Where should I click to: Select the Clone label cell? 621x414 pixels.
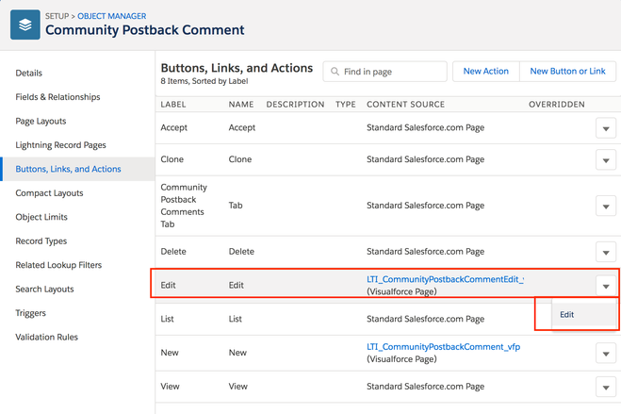pyautogui.click(x=172, y=159)
